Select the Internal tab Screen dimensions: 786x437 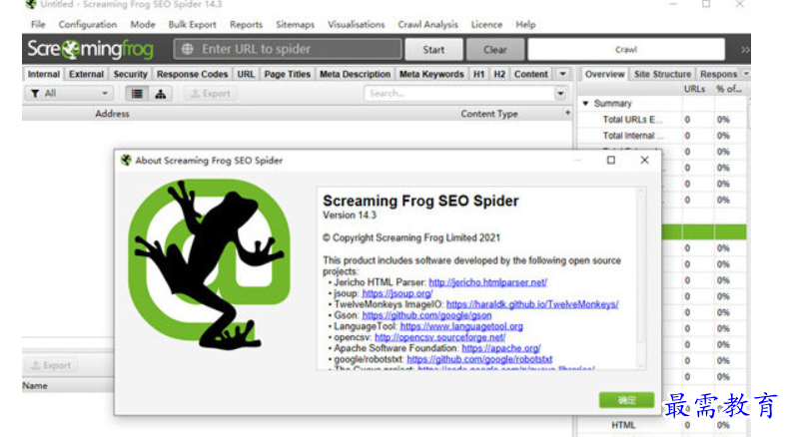click(x=44, y=74)
